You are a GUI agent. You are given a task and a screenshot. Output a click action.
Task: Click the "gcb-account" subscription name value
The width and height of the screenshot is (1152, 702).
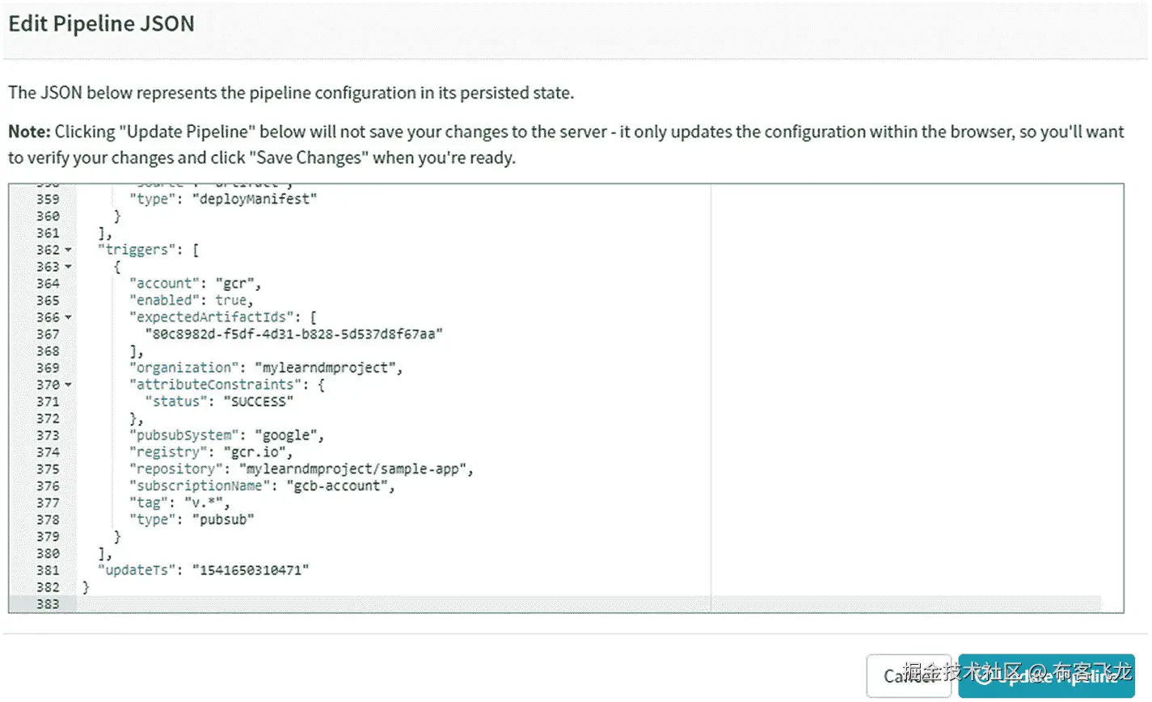(340, 486)
